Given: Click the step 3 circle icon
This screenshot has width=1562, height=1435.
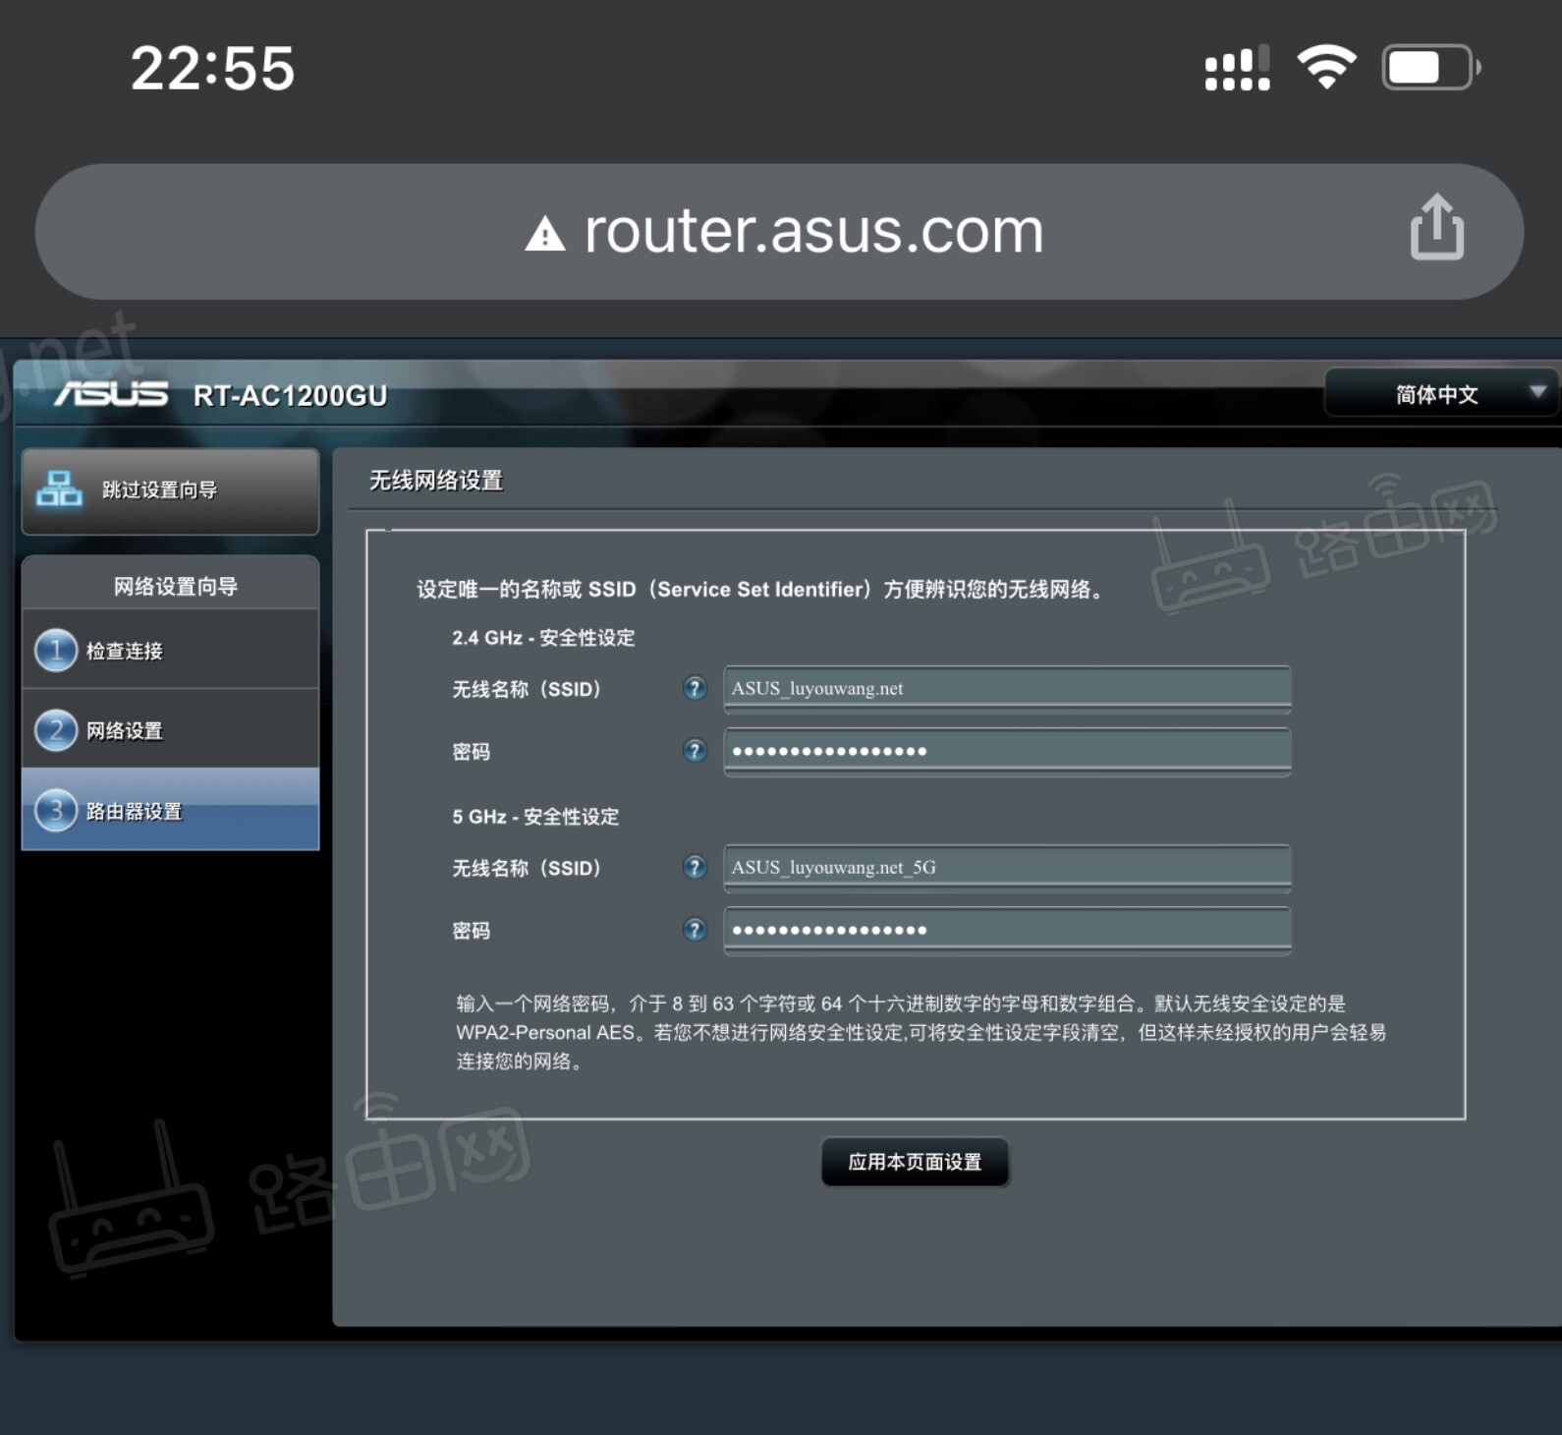Looking at the screenshot, I should (x=56, y=811).
